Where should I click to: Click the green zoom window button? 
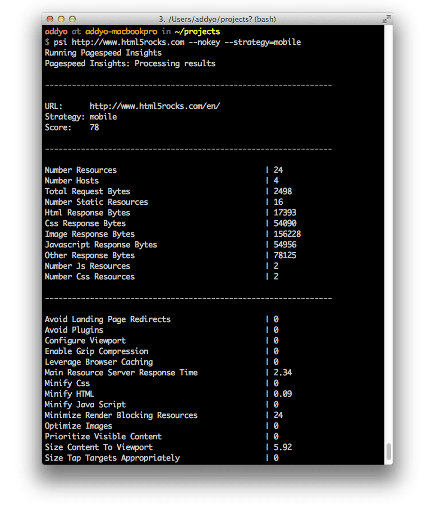coord(73,19)
